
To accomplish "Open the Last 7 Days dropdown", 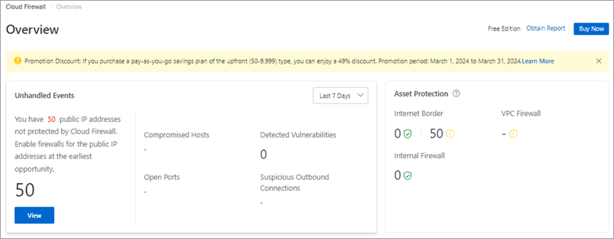I will point(340,96).
